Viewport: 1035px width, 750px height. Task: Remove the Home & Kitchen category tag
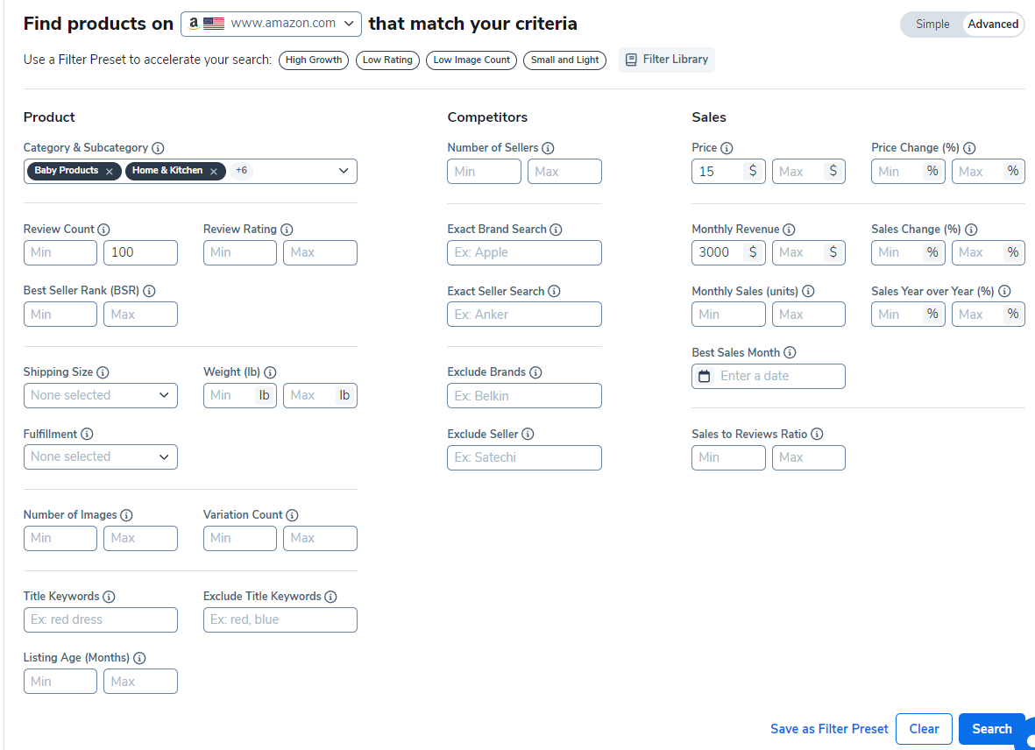(213, 172)
